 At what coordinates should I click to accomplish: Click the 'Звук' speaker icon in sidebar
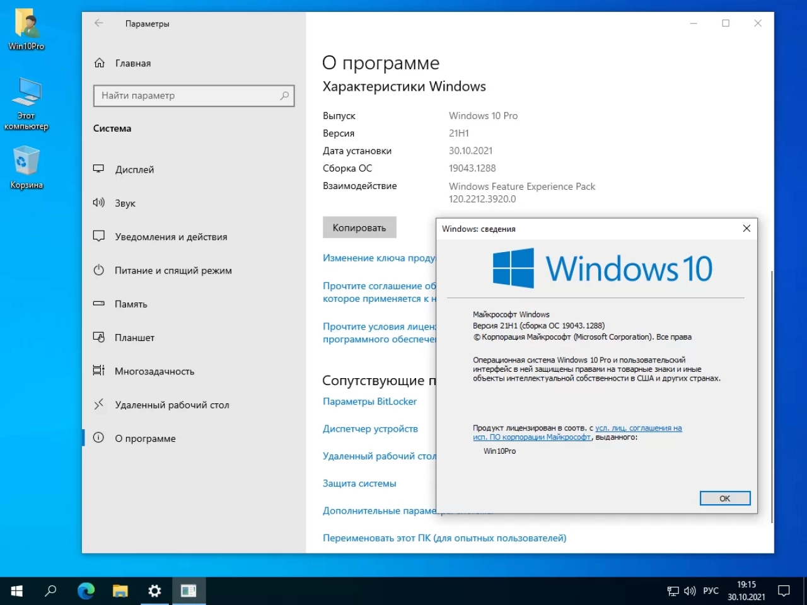[98, 203]
